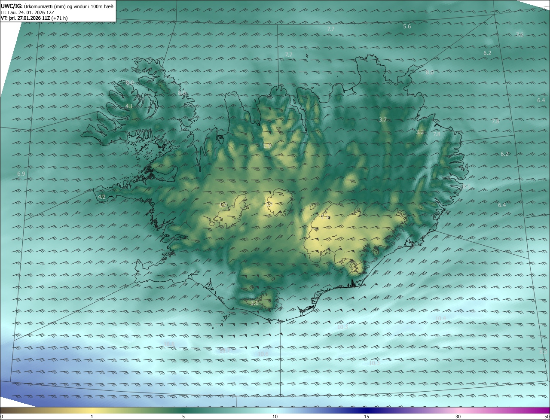The width and height of the screenshot is (550, 420).
Task: Click the colorbar tick label "50"
Action: 547,417
